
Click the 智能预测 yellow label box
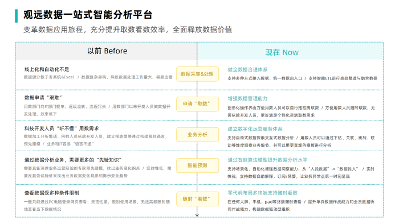tap(197, 165)
